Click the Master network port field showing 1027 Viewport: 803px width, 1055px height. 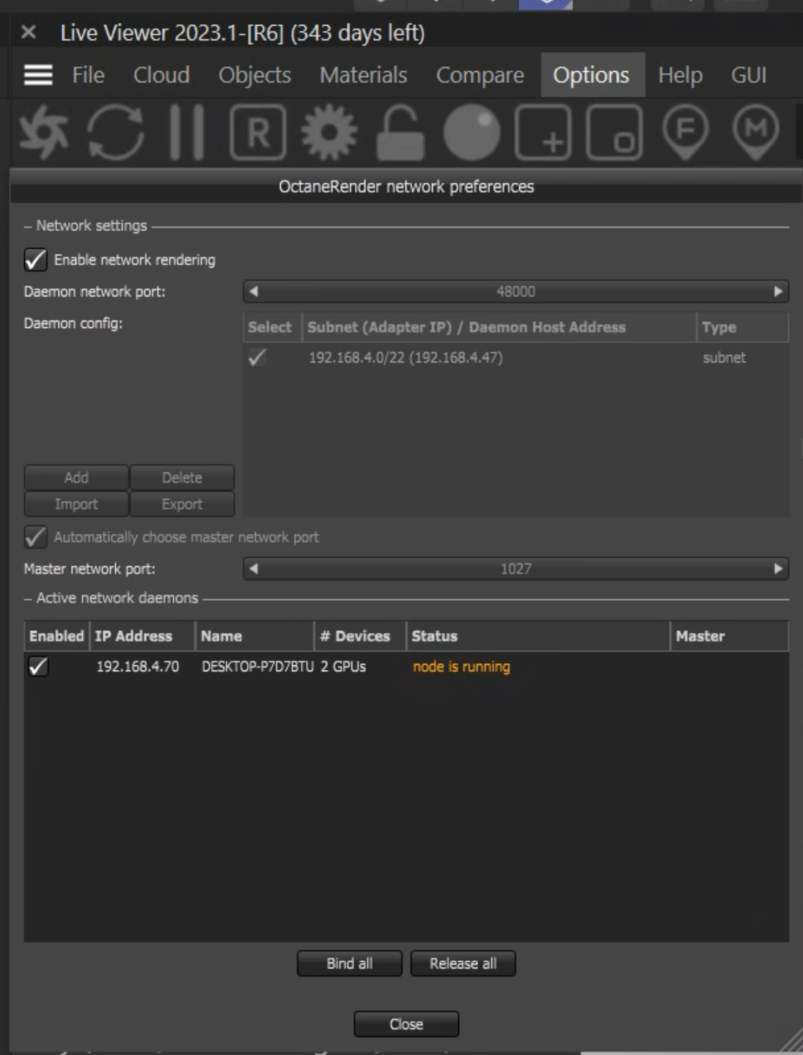pyautogui.click(x=516, y=569)
